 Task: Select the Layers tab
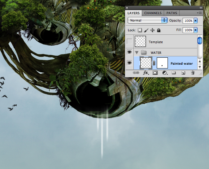pos(133,13)
